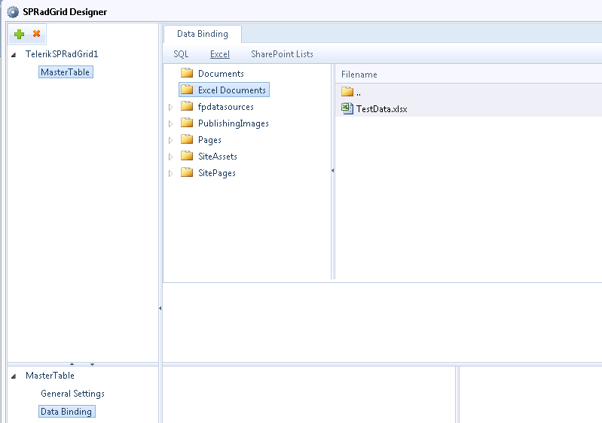Click the down arrow on horizontal splitter
The image size is (602, 423).
click(x=92, y=364)
